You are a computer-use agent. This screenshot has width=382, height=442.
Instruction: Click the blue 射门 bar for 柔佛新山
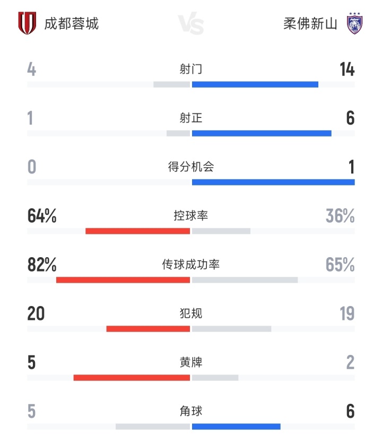(255, 84)
